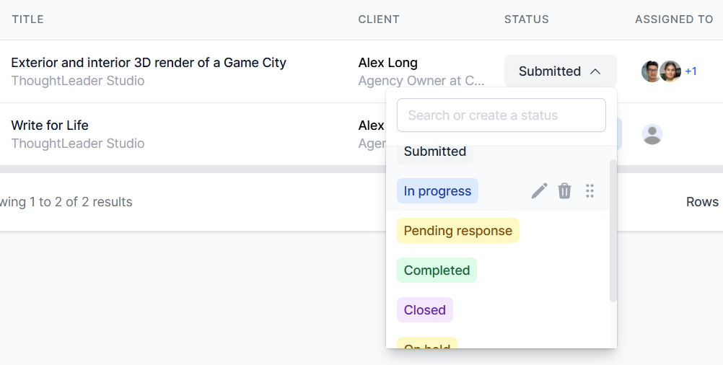Image resolution: width=723 pixels, height=365 pixels.
Task: Open the Exterior and interior 3D render project
Action: (149, 63)
